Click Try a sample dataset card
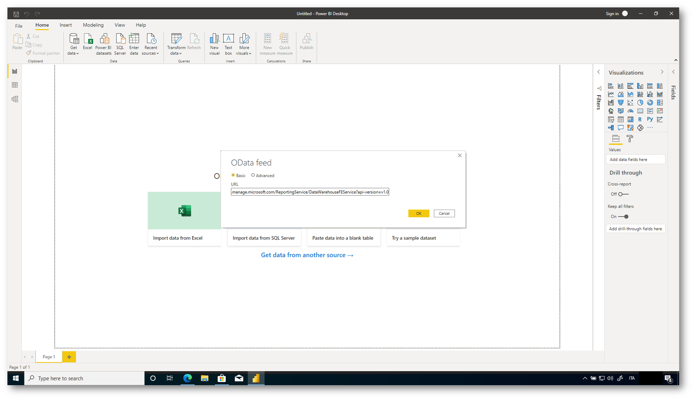Image resolution: width=694 pixels, height=400 pixels. [x=423, y=238]
